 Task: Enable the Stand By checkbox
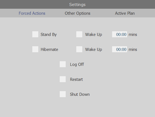[35, 34]
